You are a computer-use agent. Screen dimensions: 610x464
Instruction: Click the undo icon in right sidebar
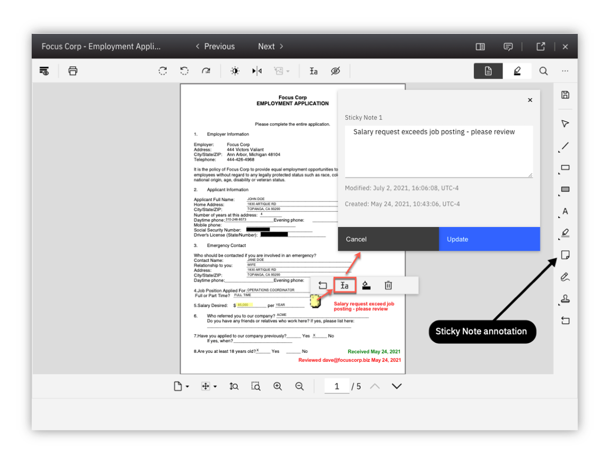566,321
